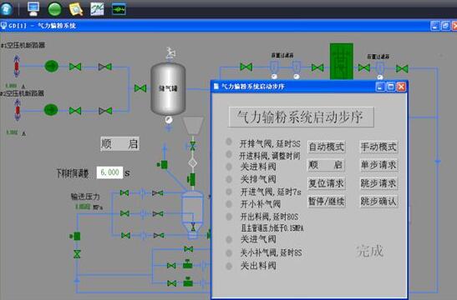The height and width of the screenshot is (300, 457).
Task: Click the gas storage tank 储气罐 graphic
Action: coord(168,89)
